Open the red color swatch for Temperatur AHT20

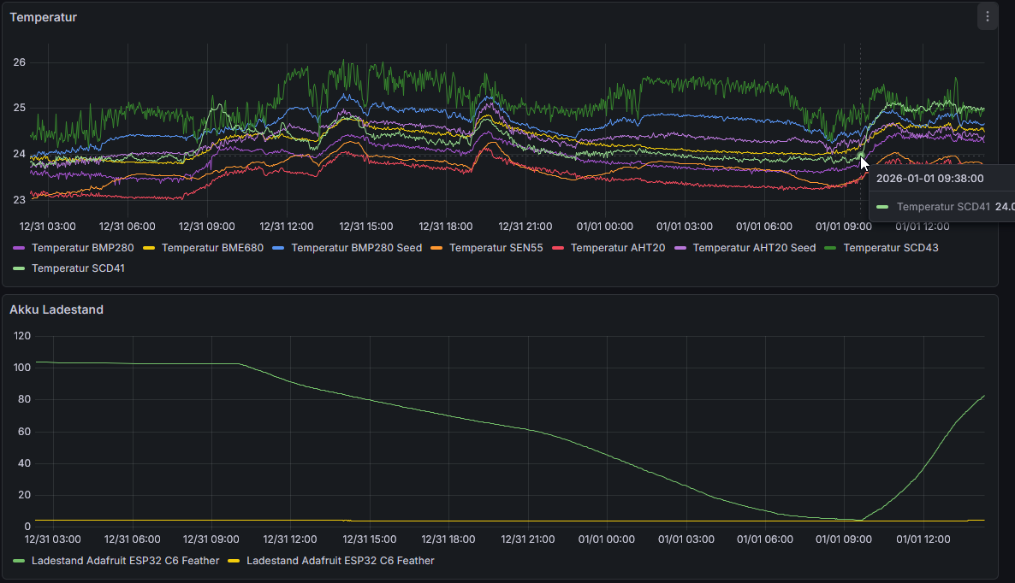(559, 248)
